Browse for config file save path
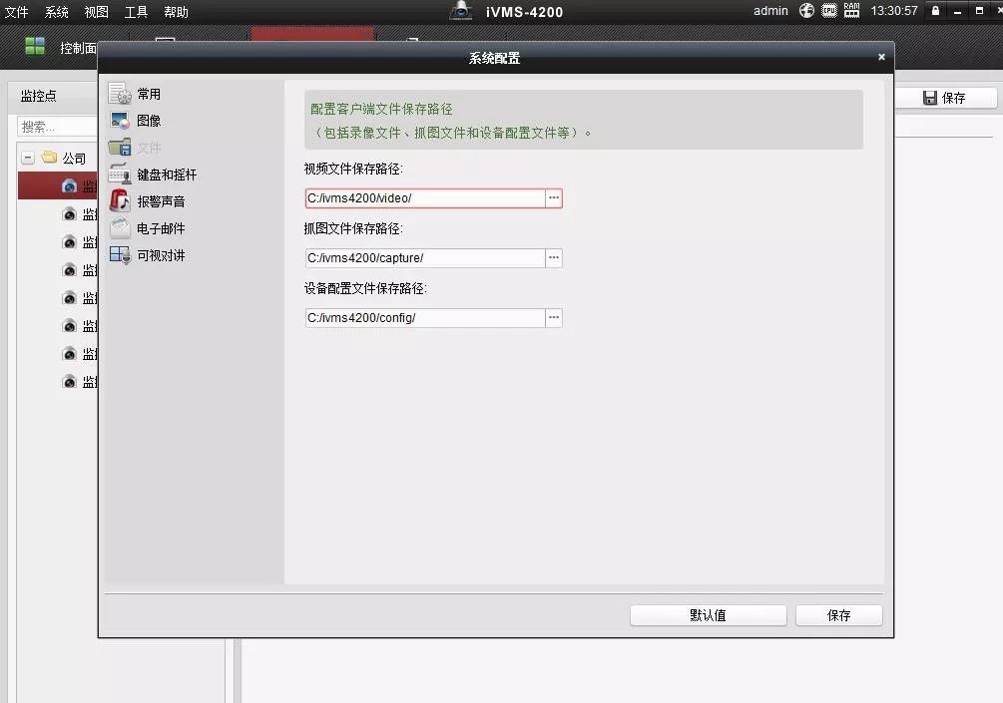This screenshot has height=703, width=1003. click(x=554, y=318)
